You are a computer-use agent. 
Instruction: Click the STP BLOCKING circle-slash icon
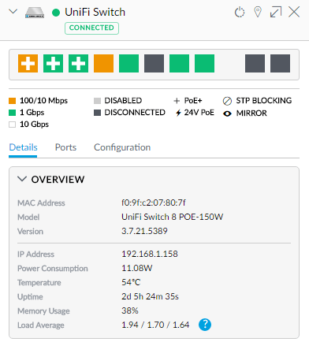227,101
